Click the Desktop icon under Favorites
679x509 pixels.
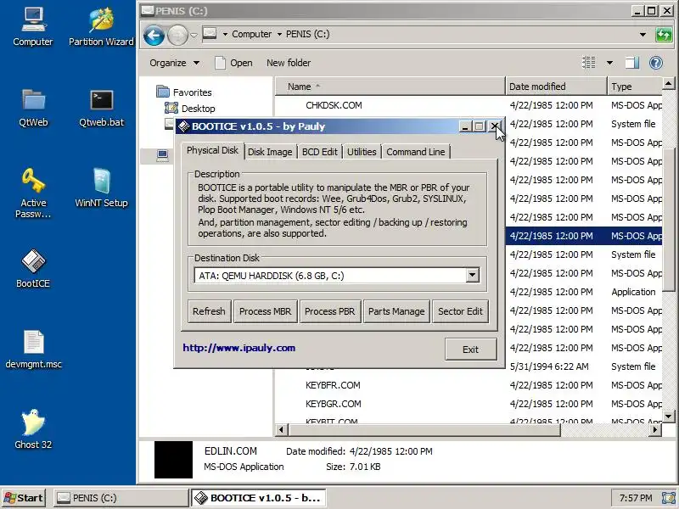point(171,108)
